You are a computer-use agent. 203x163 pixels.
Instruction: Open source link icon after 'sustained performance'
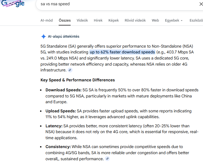tap(107, 159)
